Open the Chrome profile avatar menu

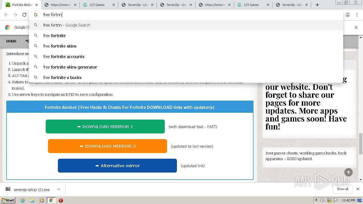tap(348, 15)
